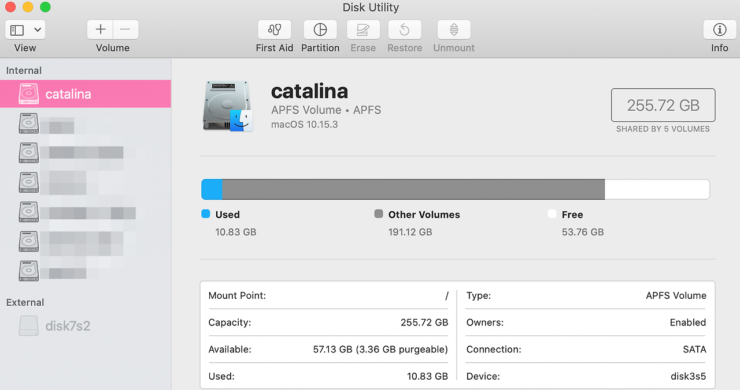This screenshot has height=390, width=740.
Task: Click the disk7s2 drive icon
Action: pos(29,326)
